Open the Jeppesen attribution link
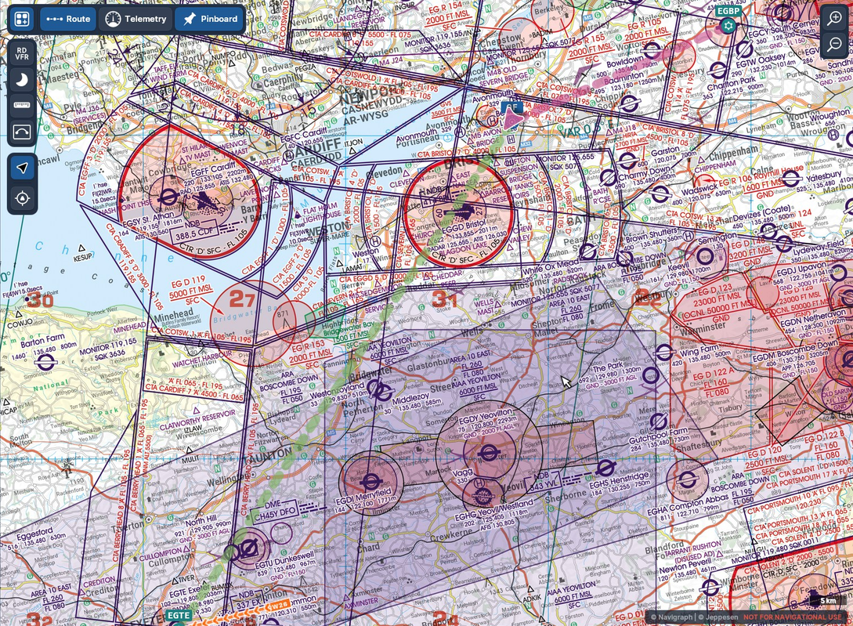The image size is (853, 626). click(x=717, y=617)
